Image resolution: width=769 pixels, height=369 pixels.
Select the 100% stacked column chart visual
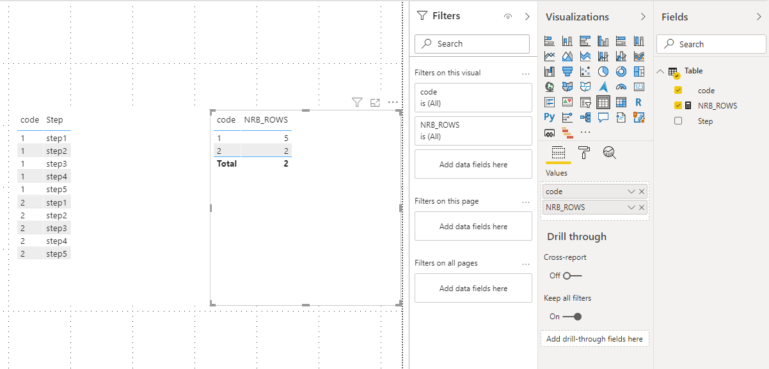pos(638,41)
